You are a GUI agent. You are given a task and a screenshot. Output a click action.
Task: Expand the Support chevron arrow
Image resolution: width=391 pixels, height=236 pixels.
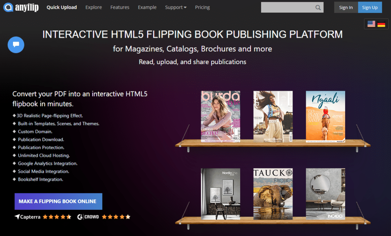(x=185, y=7)
